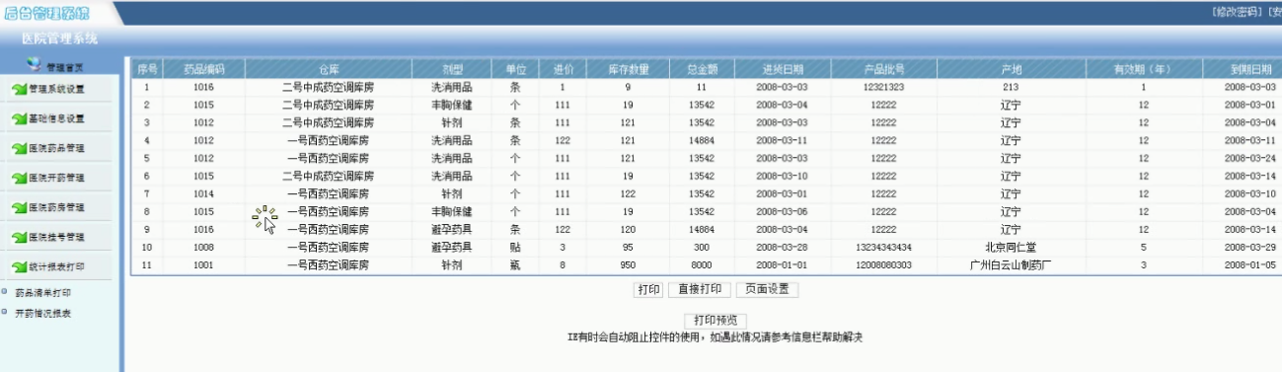This screenshot has height=372, width=1282.
Task: Click the green icon next to 医院开药管理
Action: 19,179
